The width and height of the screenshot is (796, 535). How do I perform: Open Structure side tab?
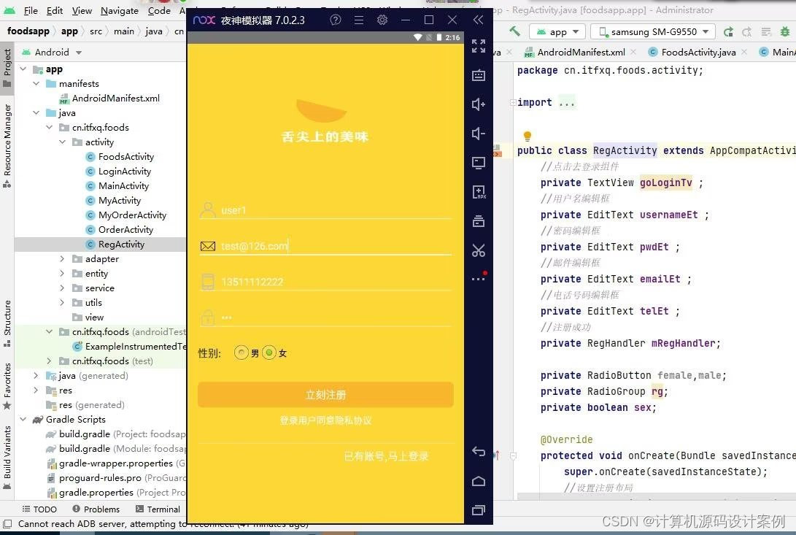7,324
